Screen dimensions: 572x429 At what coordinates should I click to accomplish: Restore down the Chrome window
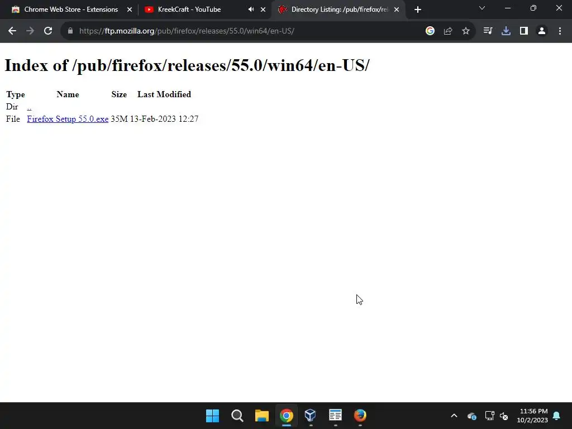click(x=533, y=8)
